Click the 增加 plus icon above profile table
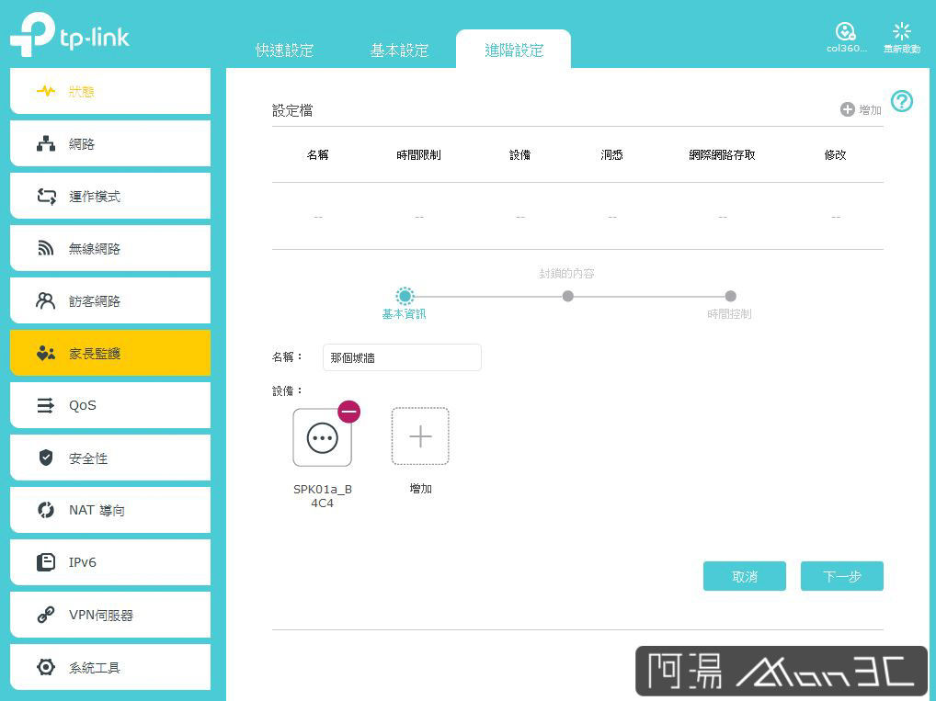 [x=847, y=109]
